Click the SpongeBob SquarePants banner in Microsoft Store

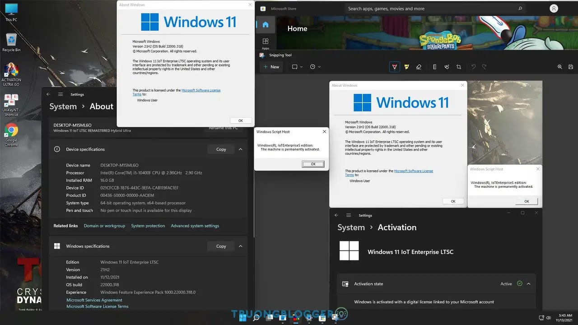pyautogui.click(x=427, y=33)
